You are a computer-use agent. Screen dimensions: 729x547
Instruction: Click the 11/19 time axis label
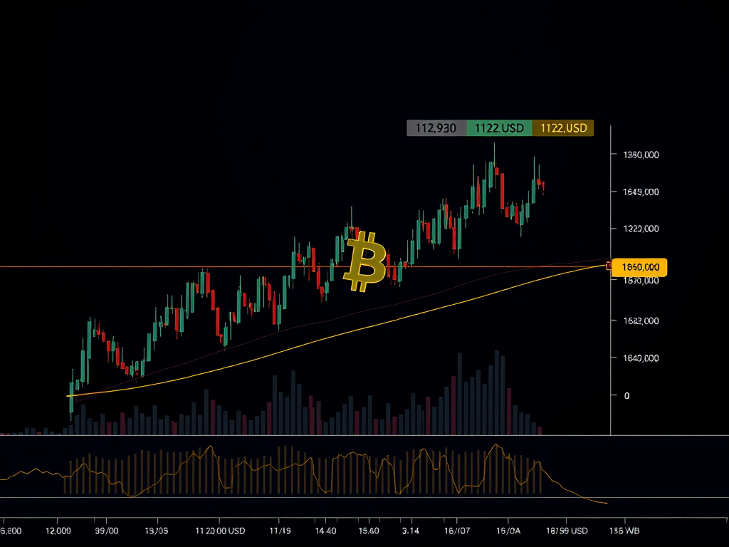coord(280,531)
